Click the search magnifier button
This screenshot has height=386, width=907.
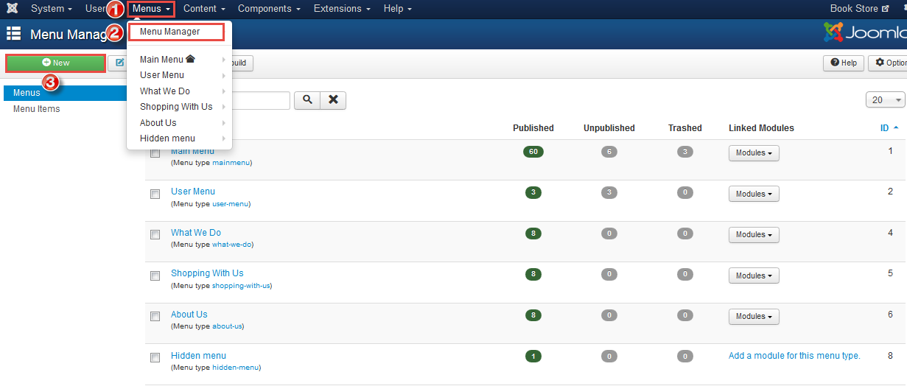307,100
